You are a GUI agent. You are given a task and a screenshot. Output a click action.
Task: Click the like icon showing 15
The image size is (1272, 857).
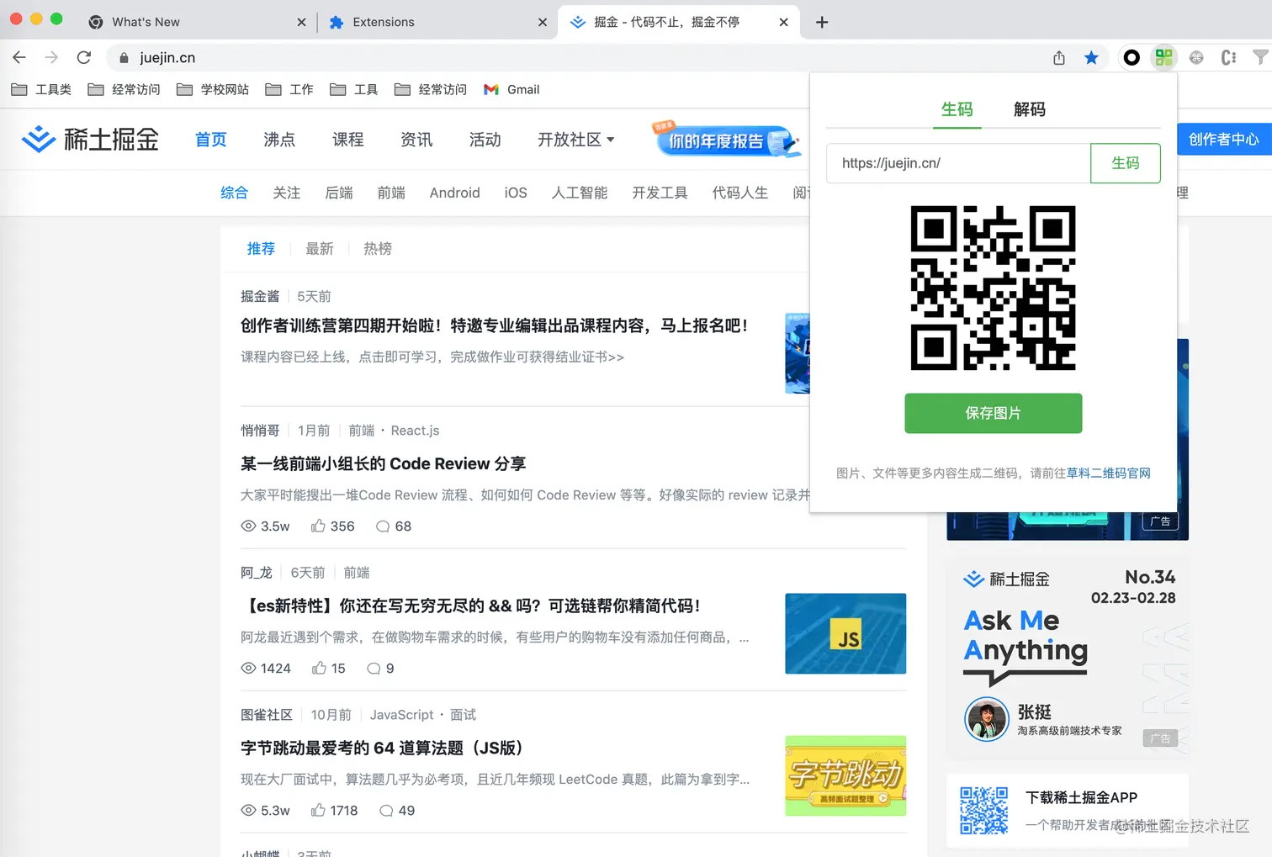click(x=319, y=668)
